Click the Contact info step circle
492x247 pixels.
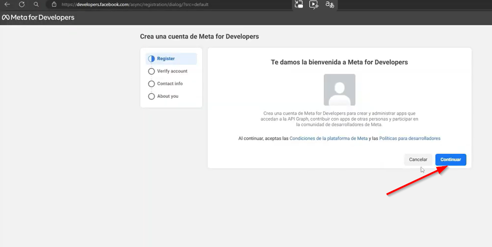(x=152, y=84)
